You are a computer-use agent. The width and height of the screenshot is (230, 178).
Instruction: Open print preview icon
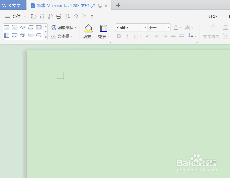pos(67,16)
